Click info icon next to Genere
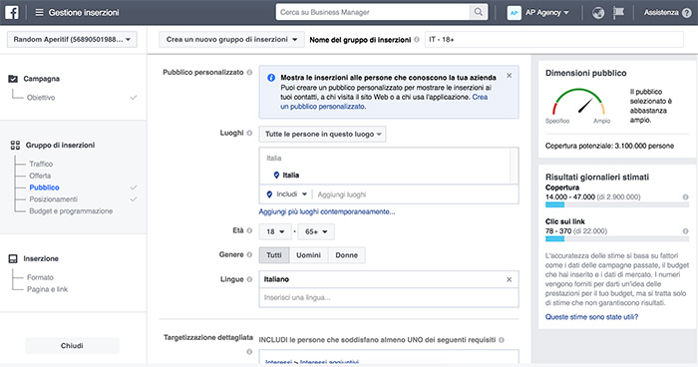The height and width of the screenshot is (367, 698). coord(249,254)
